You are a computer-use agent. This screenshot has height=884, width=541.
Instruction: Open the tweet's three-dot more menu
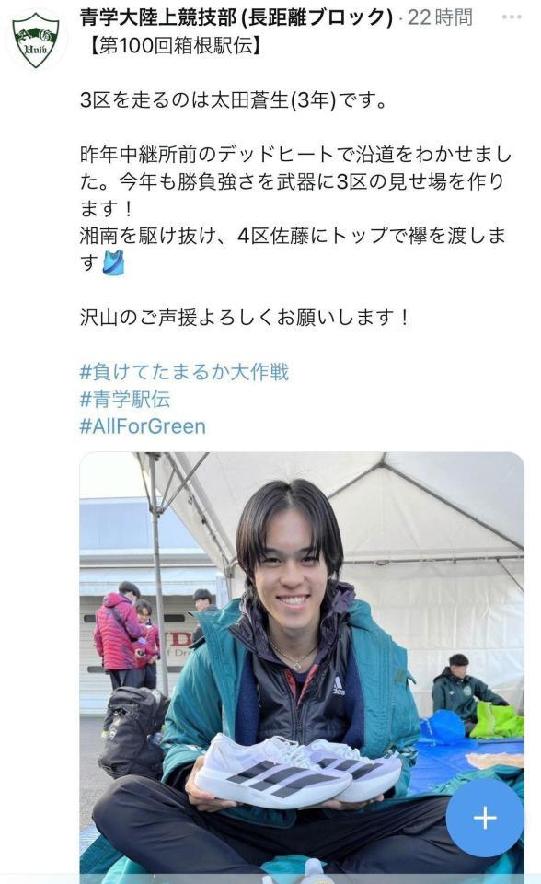[x=512, y=17]
